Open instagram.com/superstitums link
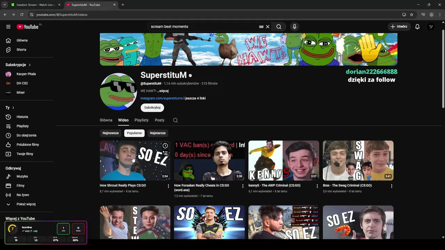 [162, 98]
